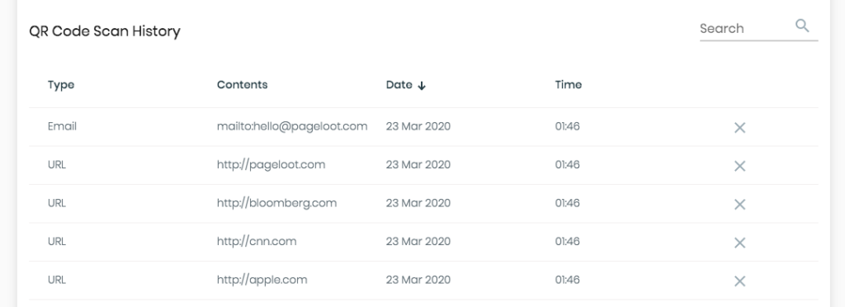Remove the pageloot.com URL history row

pos(739,166)
